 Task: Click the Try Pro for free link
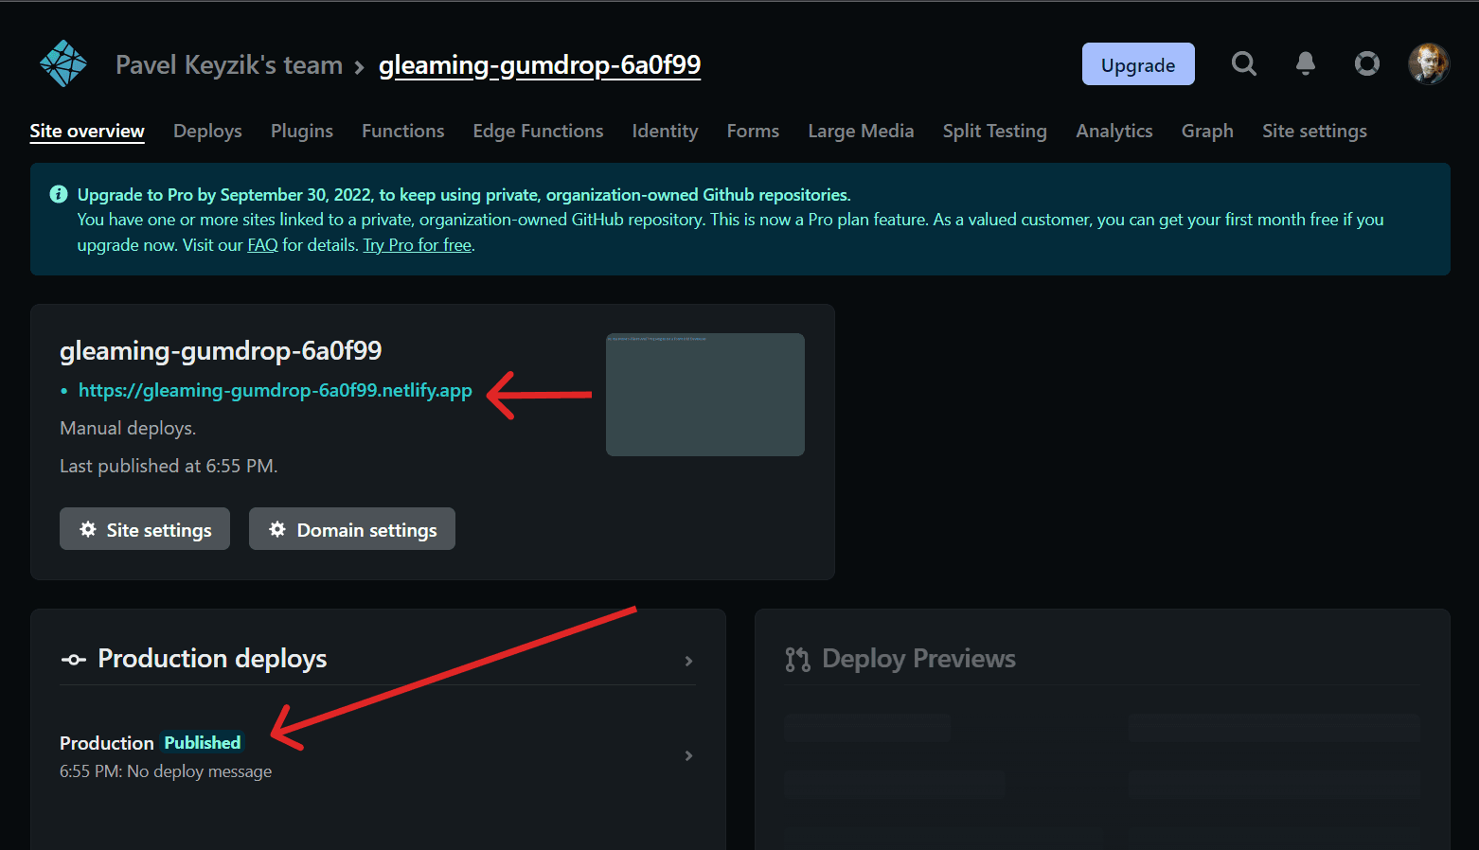pos(418,245)
